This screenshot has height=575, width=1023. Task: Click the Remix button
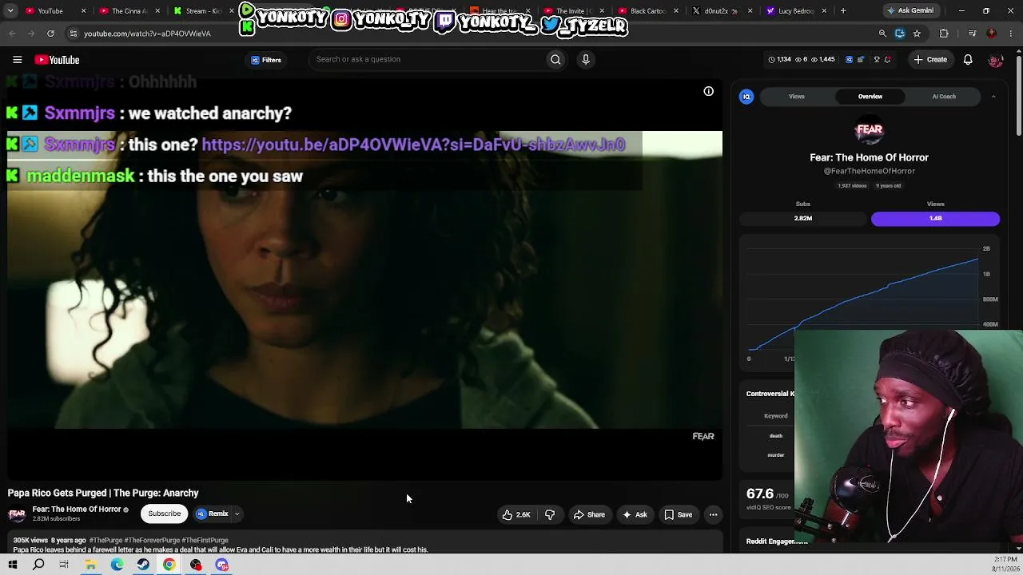tap(213, 514)
